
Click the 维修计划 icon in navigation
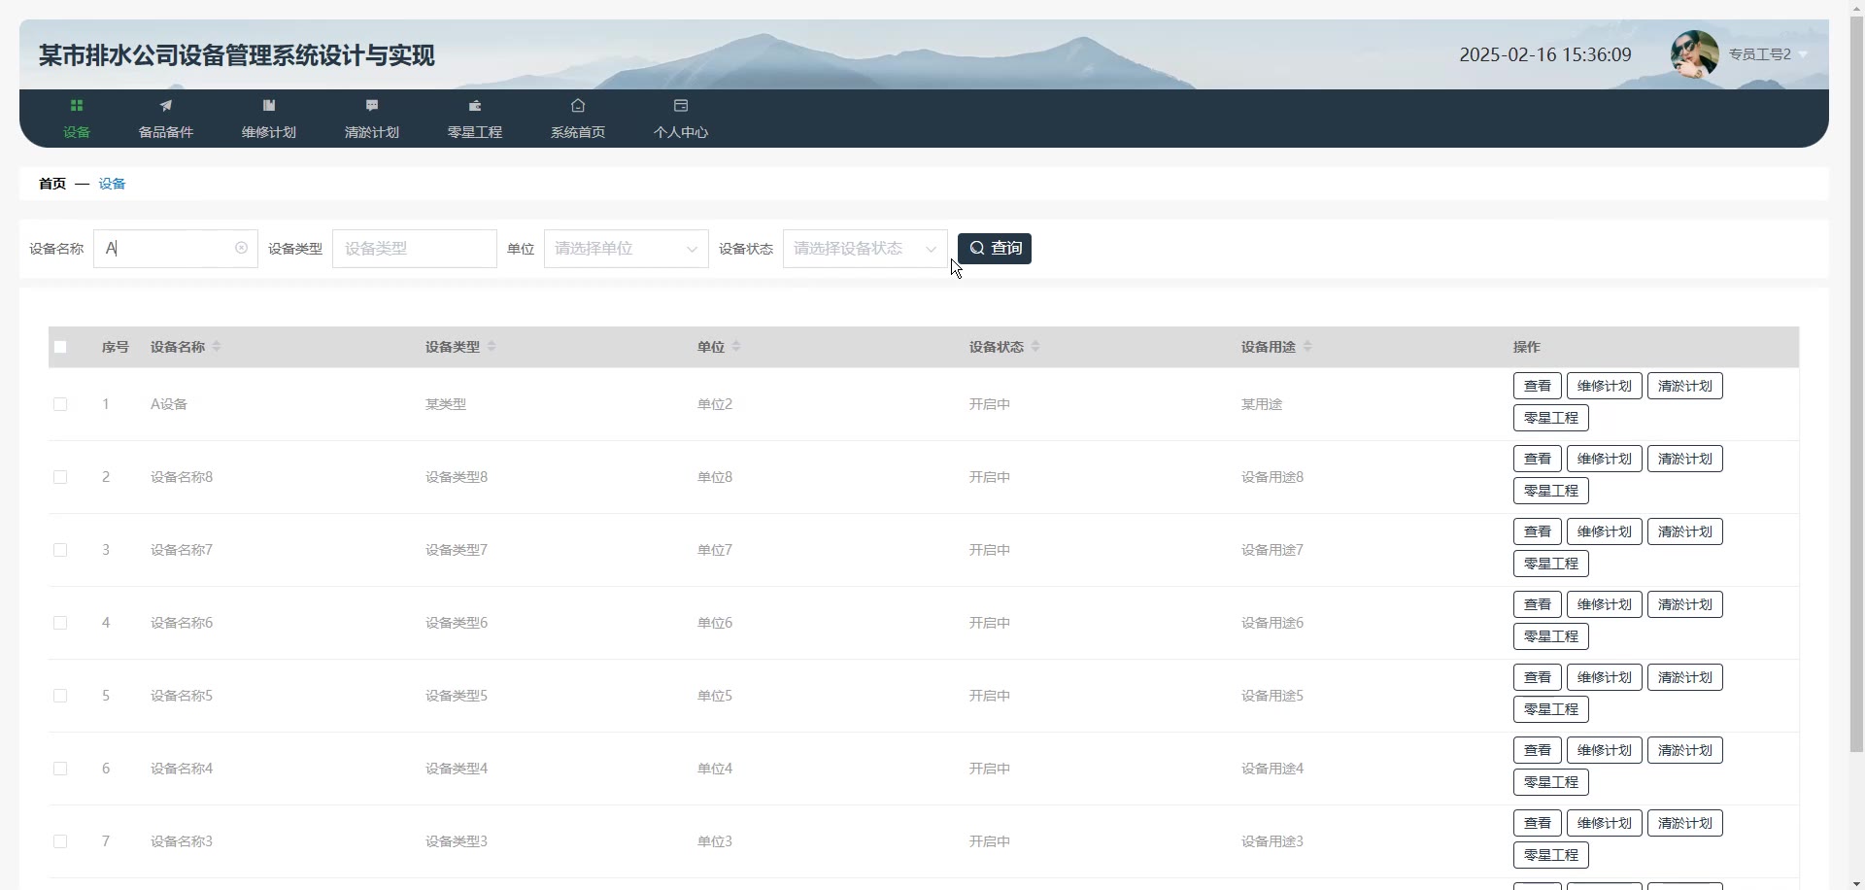coord(269,105)
